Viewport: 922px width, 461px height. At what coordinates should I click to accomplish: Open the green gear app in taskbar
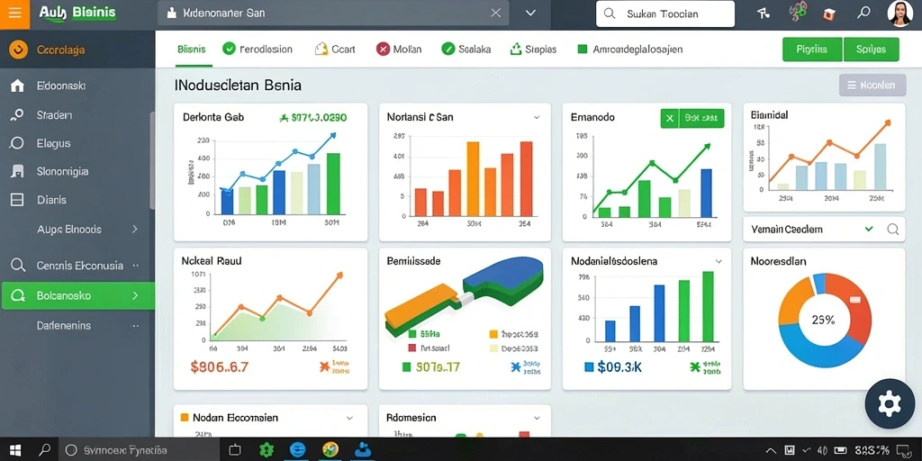[x=267, y=450]
